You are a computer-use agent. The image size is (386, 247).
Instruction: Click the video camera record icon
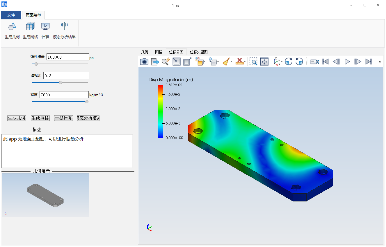tap(315, 62)
